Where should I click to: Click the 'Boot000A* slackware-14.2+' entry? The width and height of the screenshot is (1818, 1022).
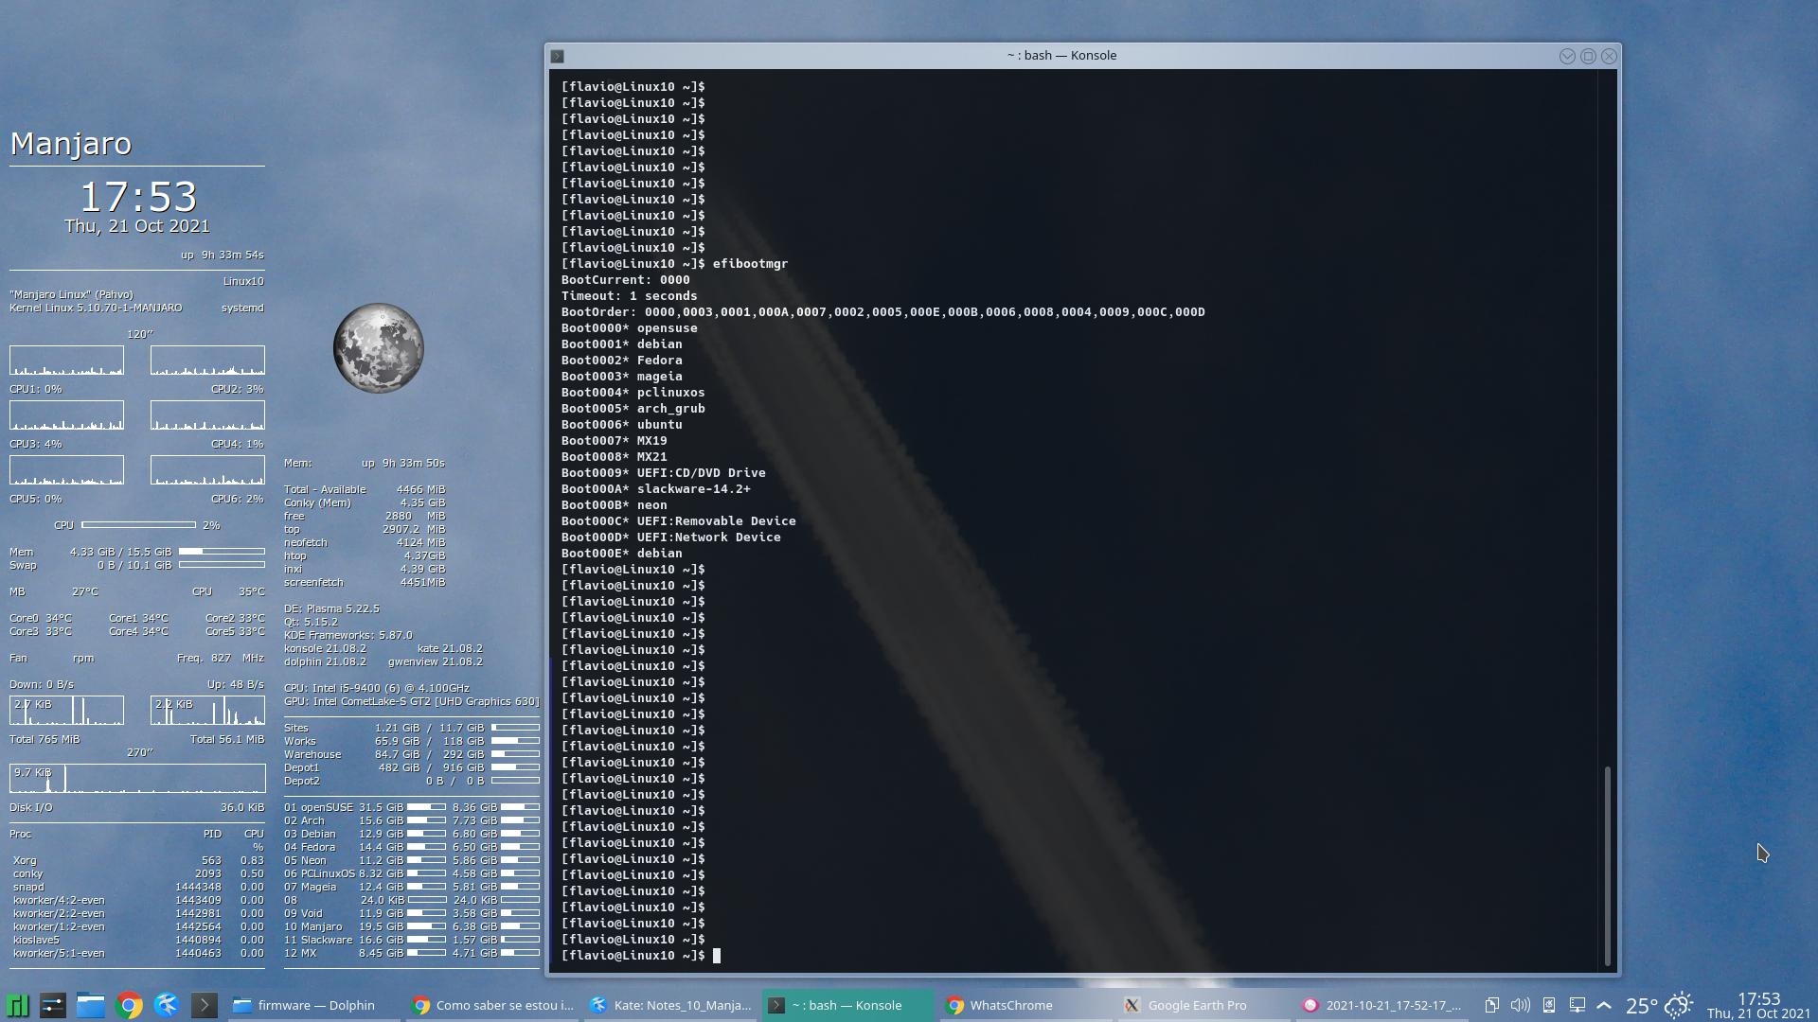655,489
